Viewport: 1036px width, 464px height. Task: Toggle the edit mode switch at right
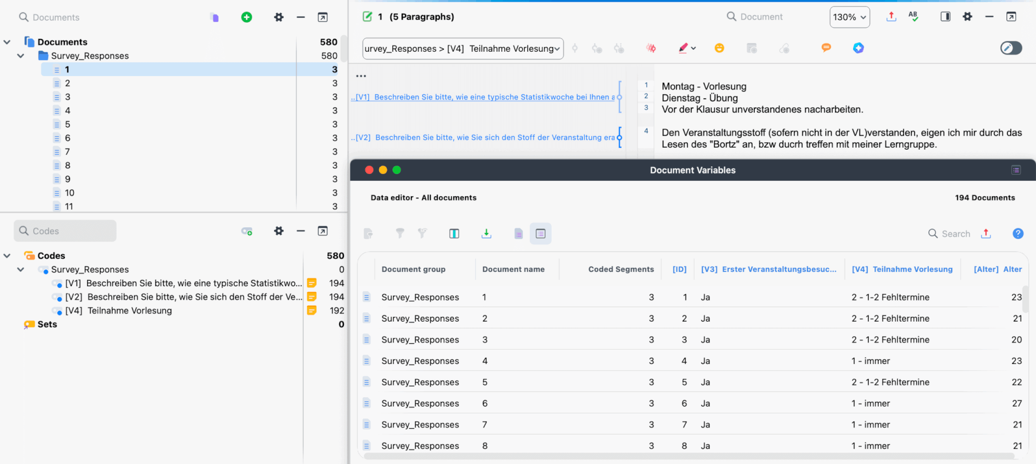click(x=1011, y=48)
